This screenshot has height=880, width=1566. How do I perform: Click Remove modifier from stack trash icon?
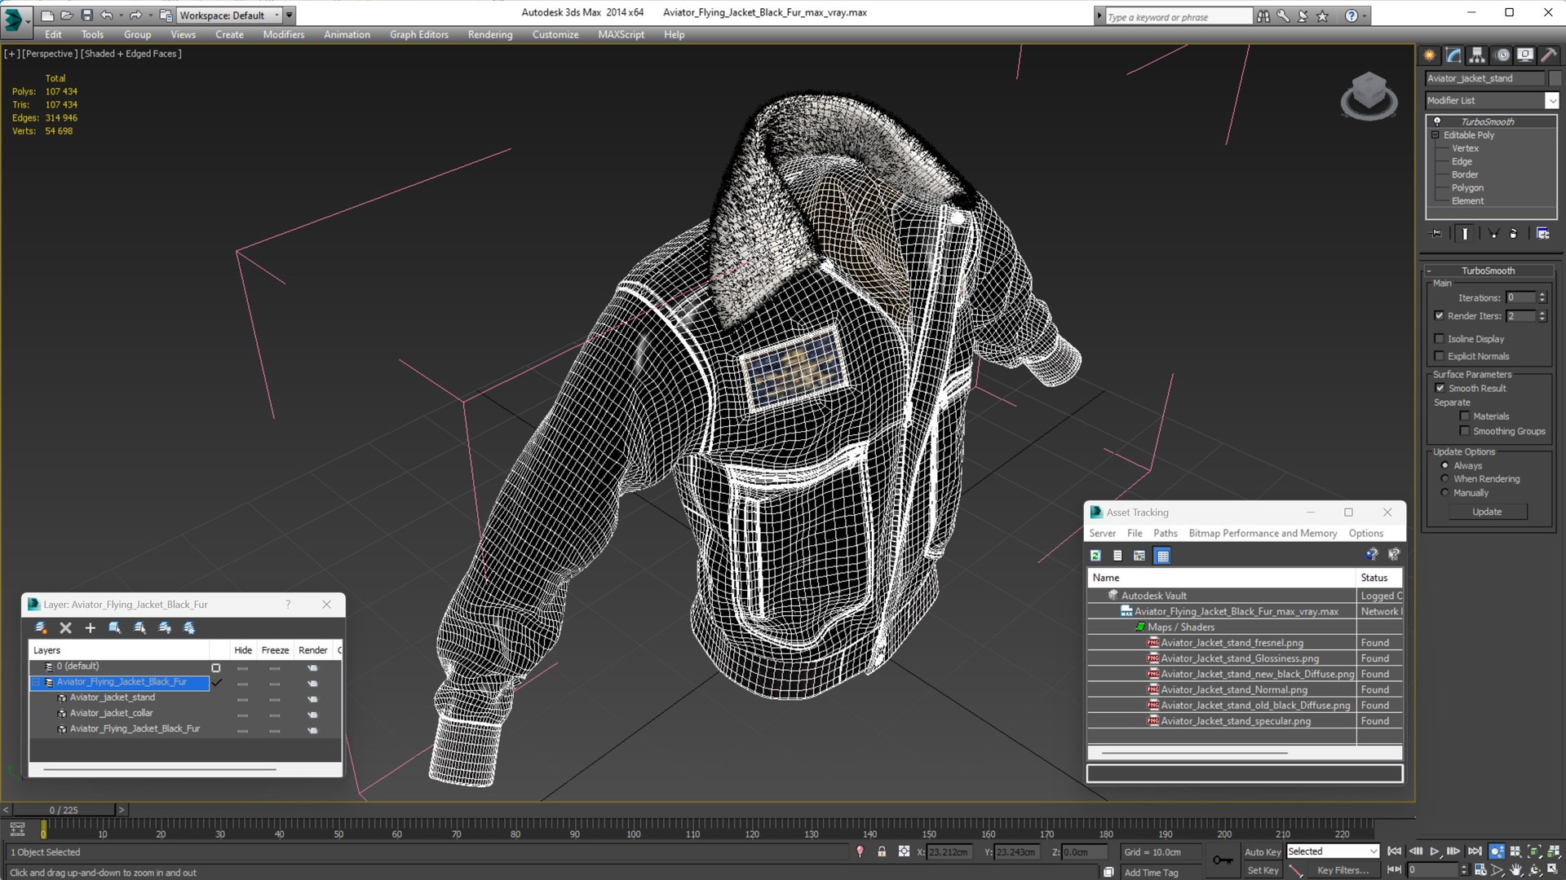[1514, 234]
